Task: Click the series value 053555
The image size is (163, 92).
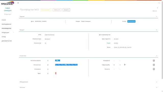Action: click(116, 43)
